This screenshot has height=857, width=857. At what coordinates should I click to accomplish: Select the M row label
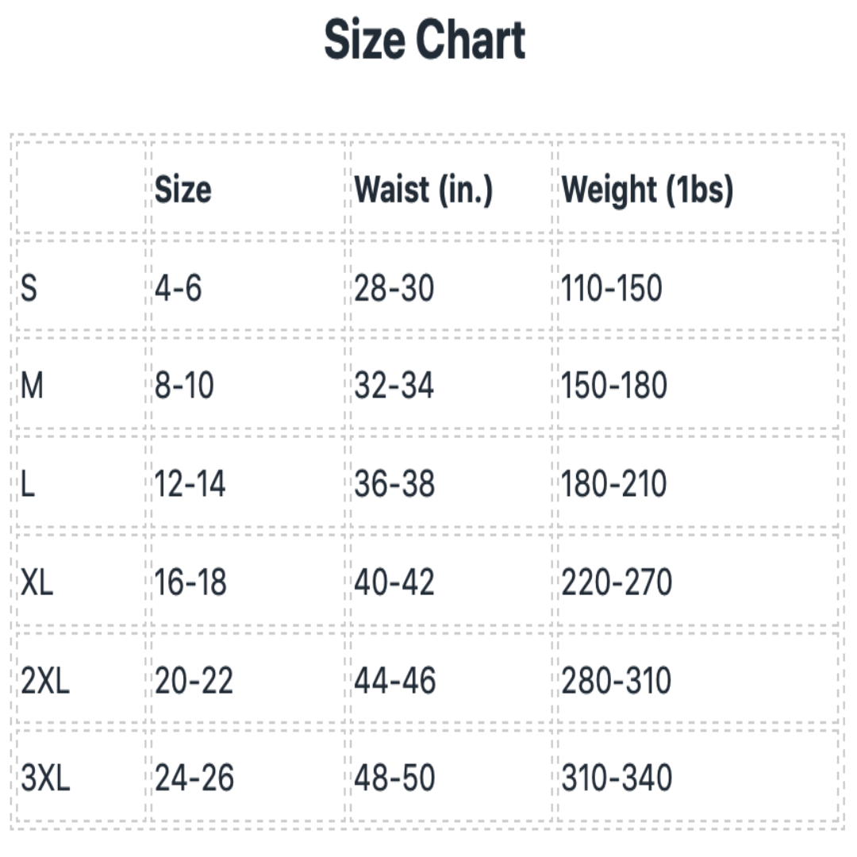32,386
